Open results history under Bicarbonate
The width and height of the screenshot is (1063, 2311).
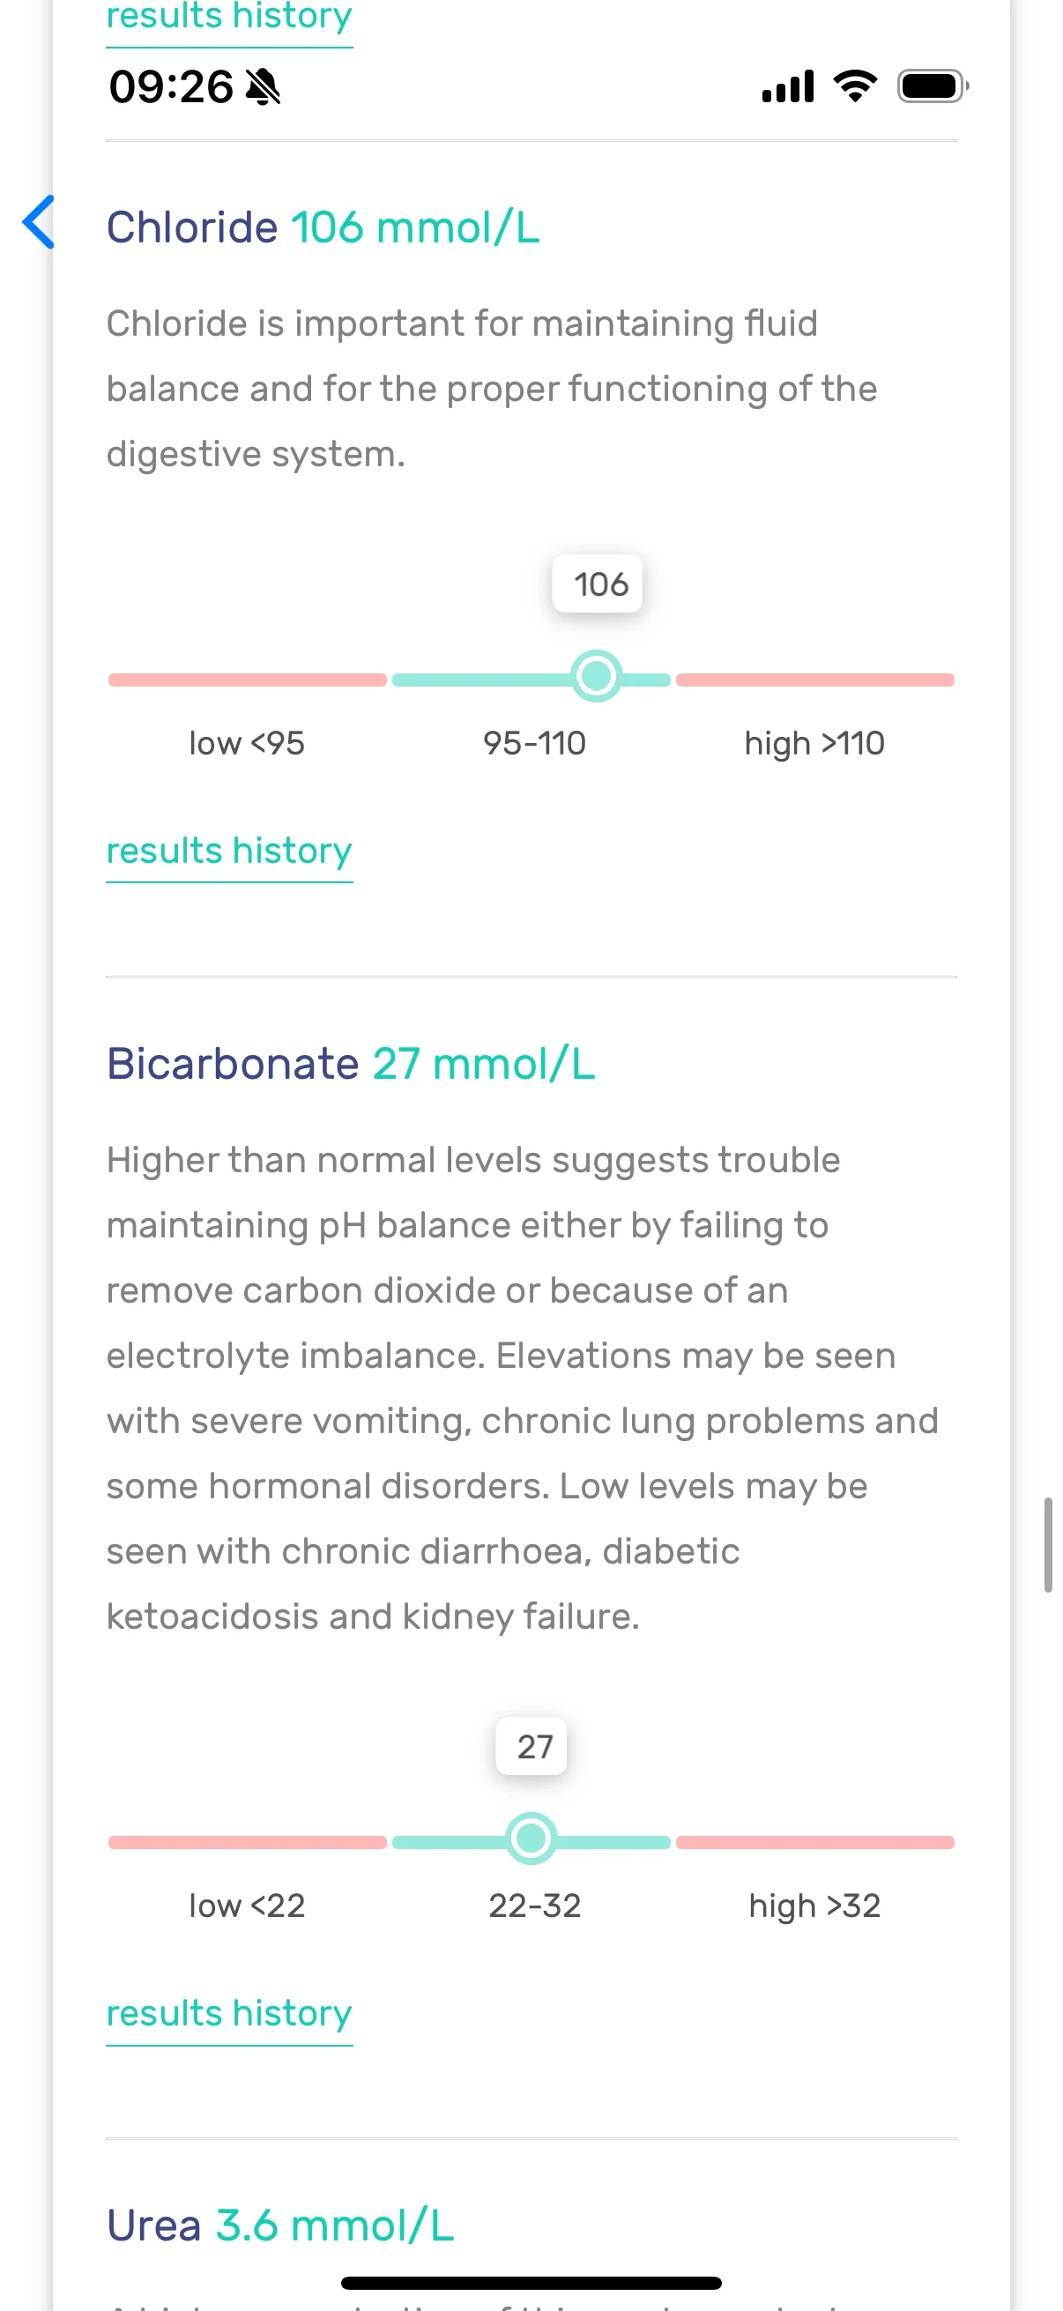229,2013
